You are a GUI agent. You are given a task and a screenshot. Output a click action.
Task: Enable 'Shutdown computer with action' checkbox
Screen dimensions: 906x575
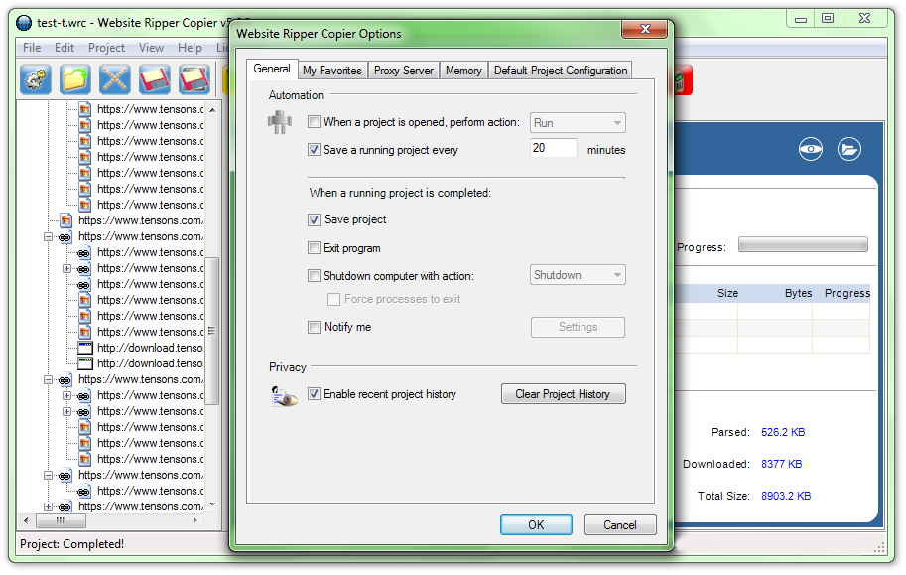click(x=314, y=276)
